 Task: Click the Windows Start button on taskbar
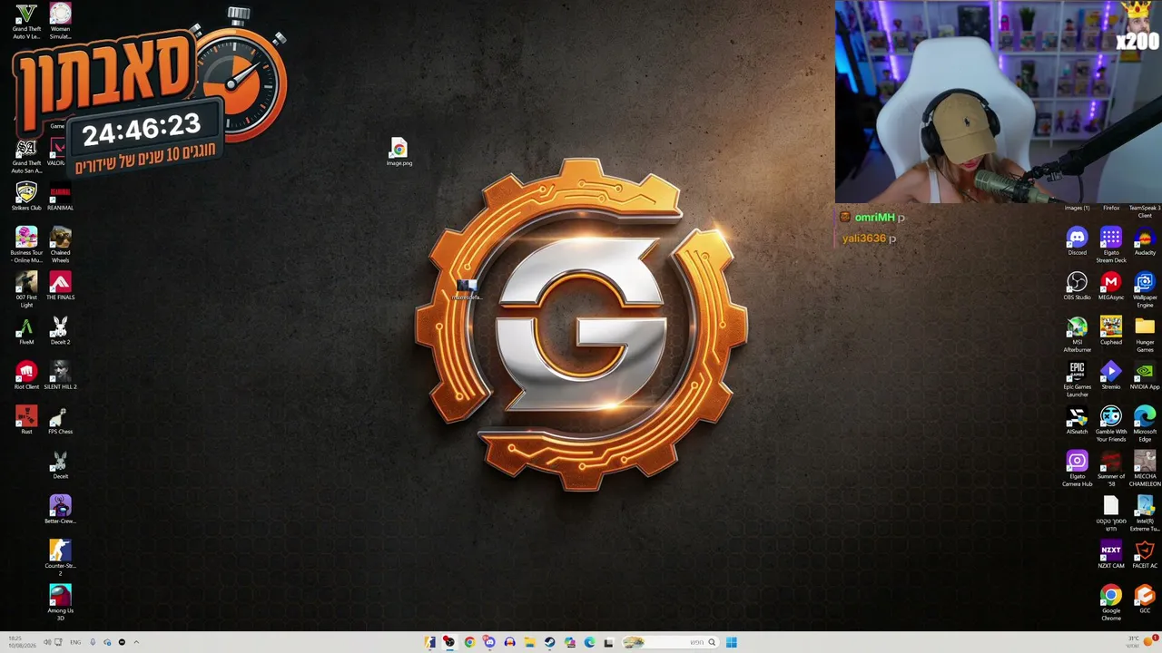click(731, 642)
